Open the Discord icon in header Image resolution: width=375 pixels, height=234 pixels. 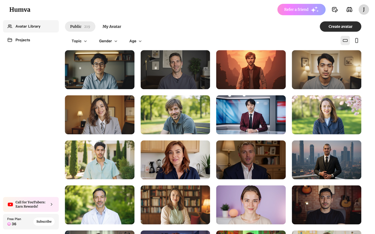click(349, 9)
